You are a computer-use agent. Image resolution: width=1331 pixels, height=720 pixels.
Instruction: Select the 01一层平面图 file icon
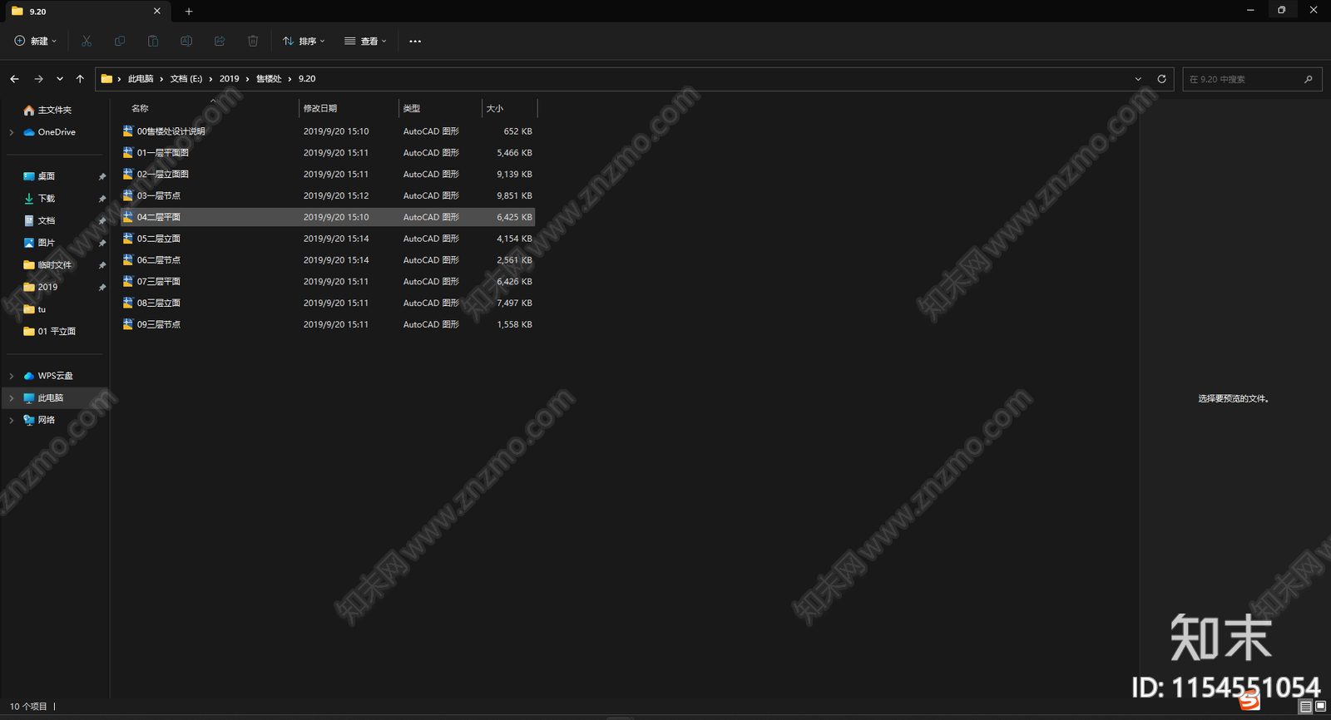128,153
